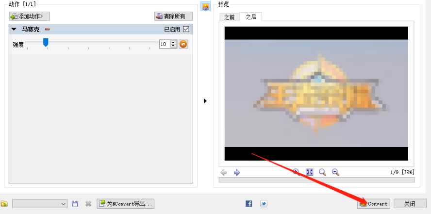
Task: Click 清除所有 to clear all actions
Action: coord(173,16)
